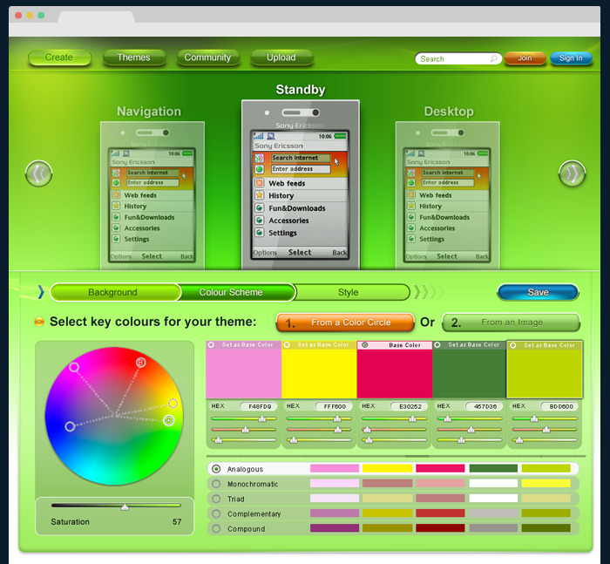Screen dimensions: 610x564
Task: Click the FFF600 hex value field
Action: [x=334, y=406]
